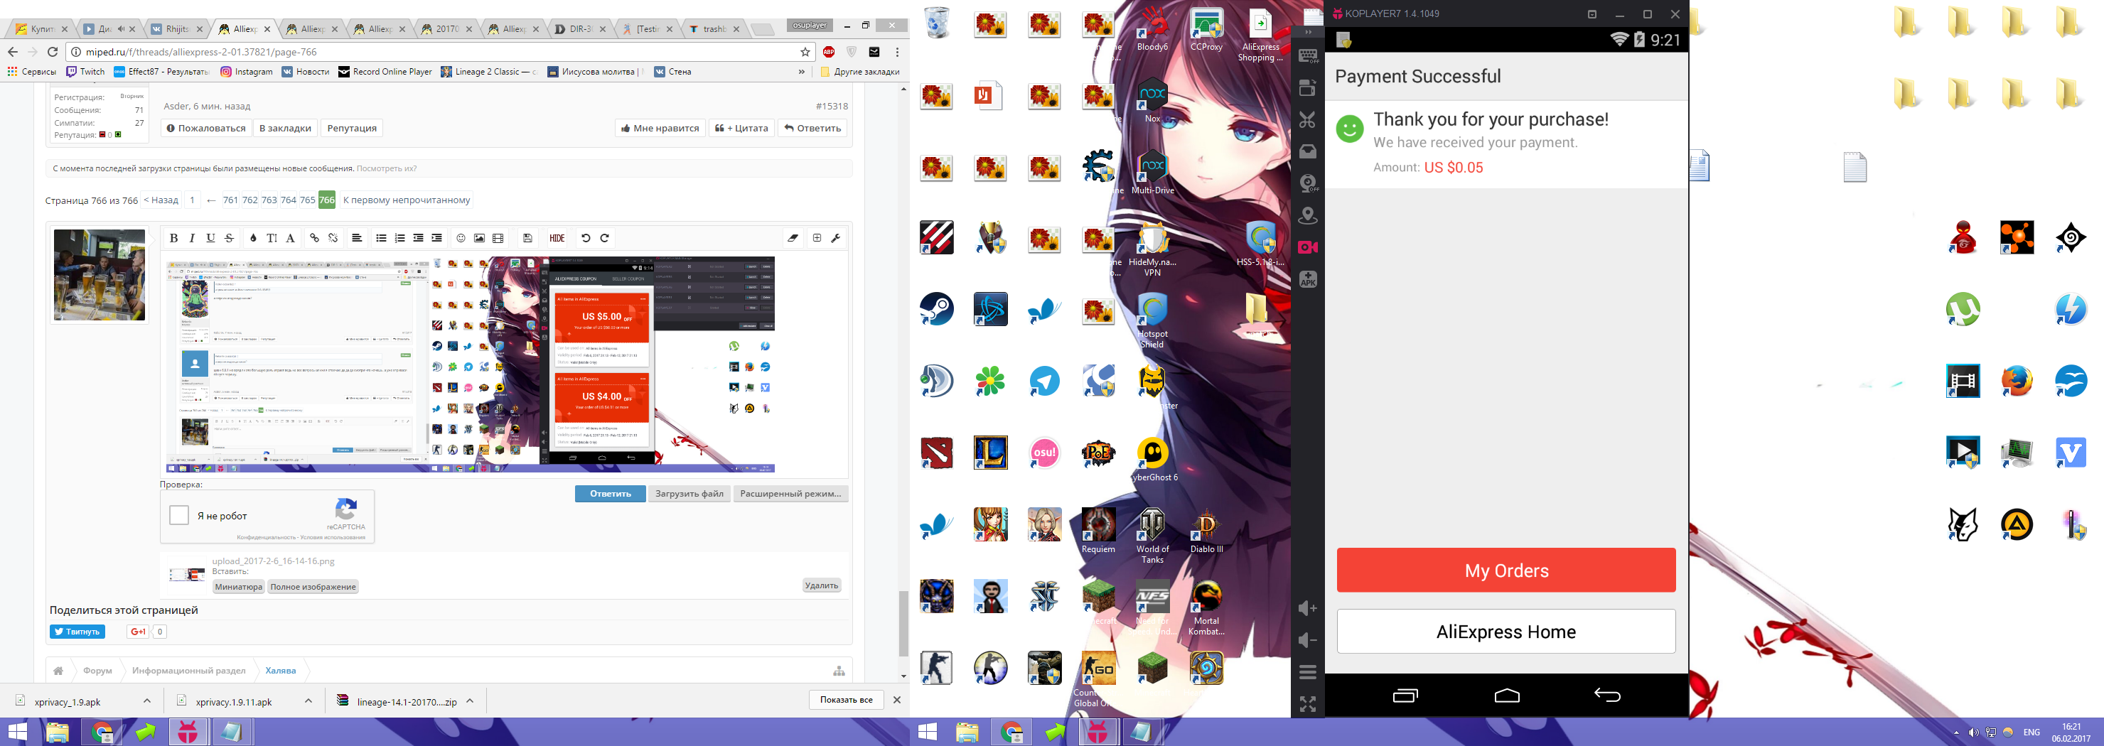2104x746 pixels.
Task: Set GPS location in KOPLAYER sidebar
Action: pos(1308,215)
